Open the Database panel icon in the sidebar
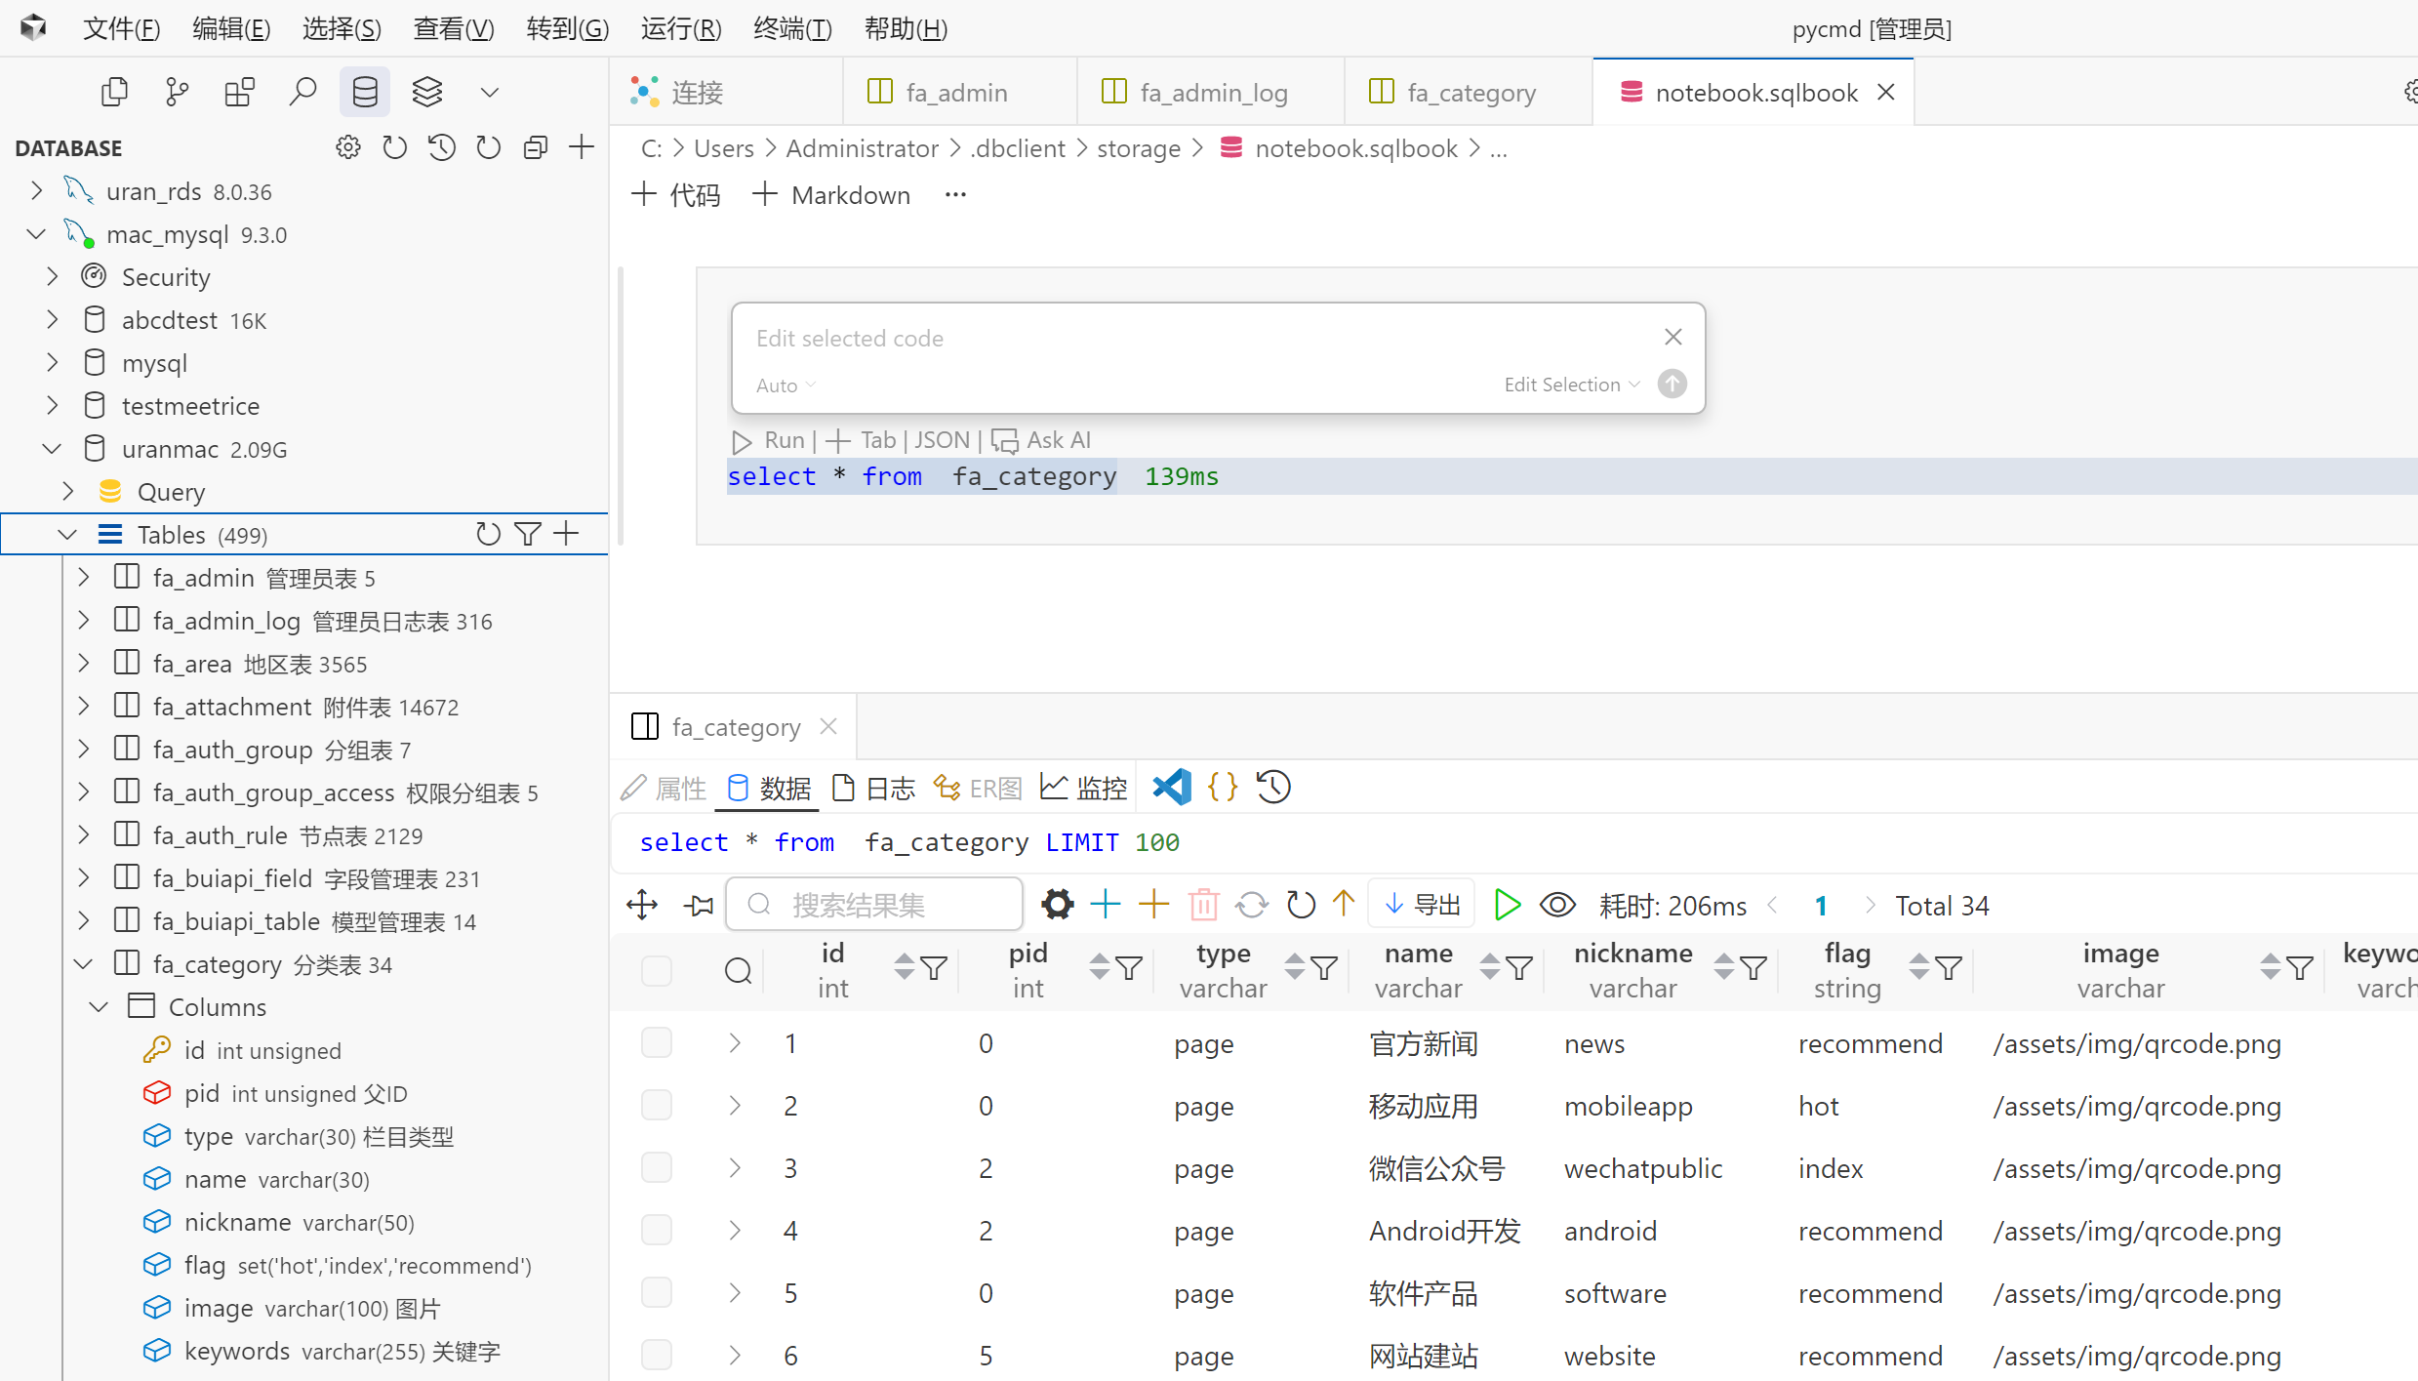 (x=364, y=92)
